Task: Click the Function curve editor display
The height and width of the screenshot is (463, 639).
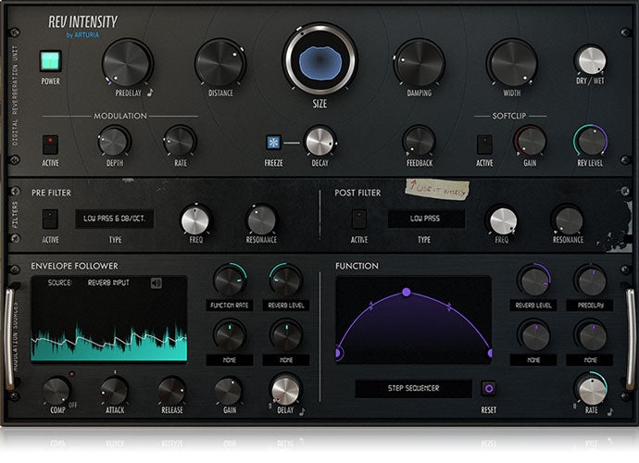Action: (x=414, y=320)
